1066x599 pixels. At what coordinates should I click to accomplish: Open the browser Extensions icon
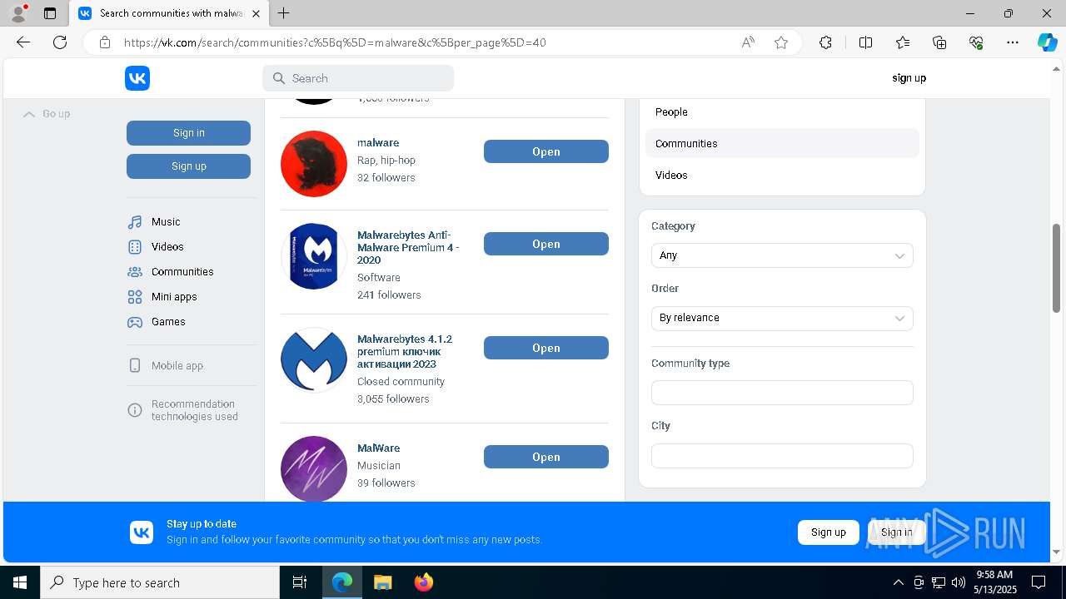click(x=825, y=42)
